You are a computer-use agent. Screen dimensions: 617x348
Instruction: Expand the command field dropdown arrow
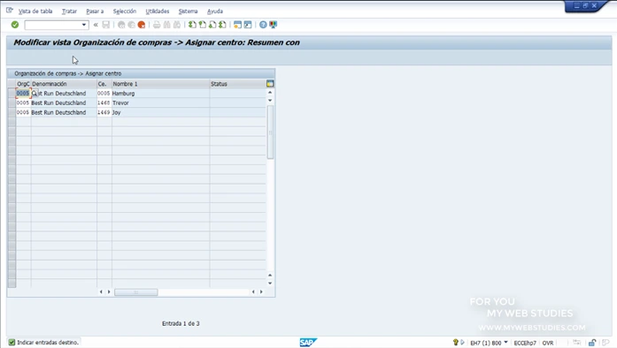click(x=84, y=25)
